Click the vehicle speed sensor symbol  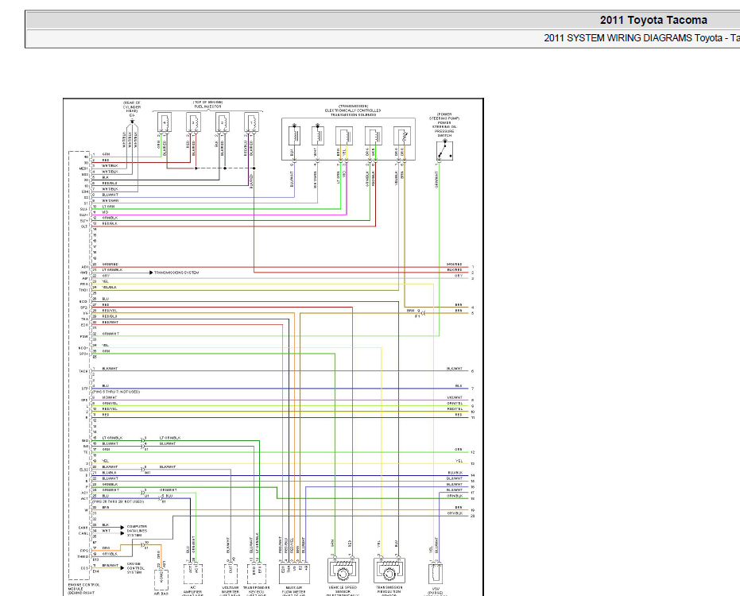click(x=343, y=571)
